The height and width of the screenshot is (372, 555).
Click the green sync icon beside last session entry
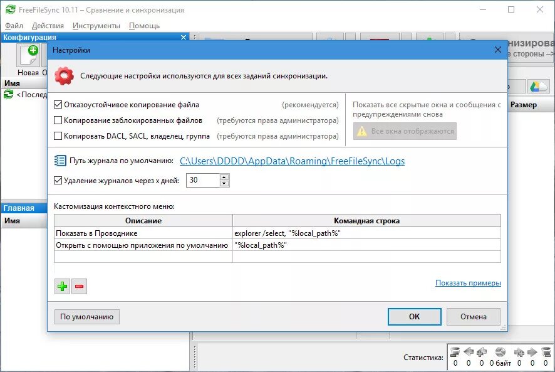tap(8, 95)
